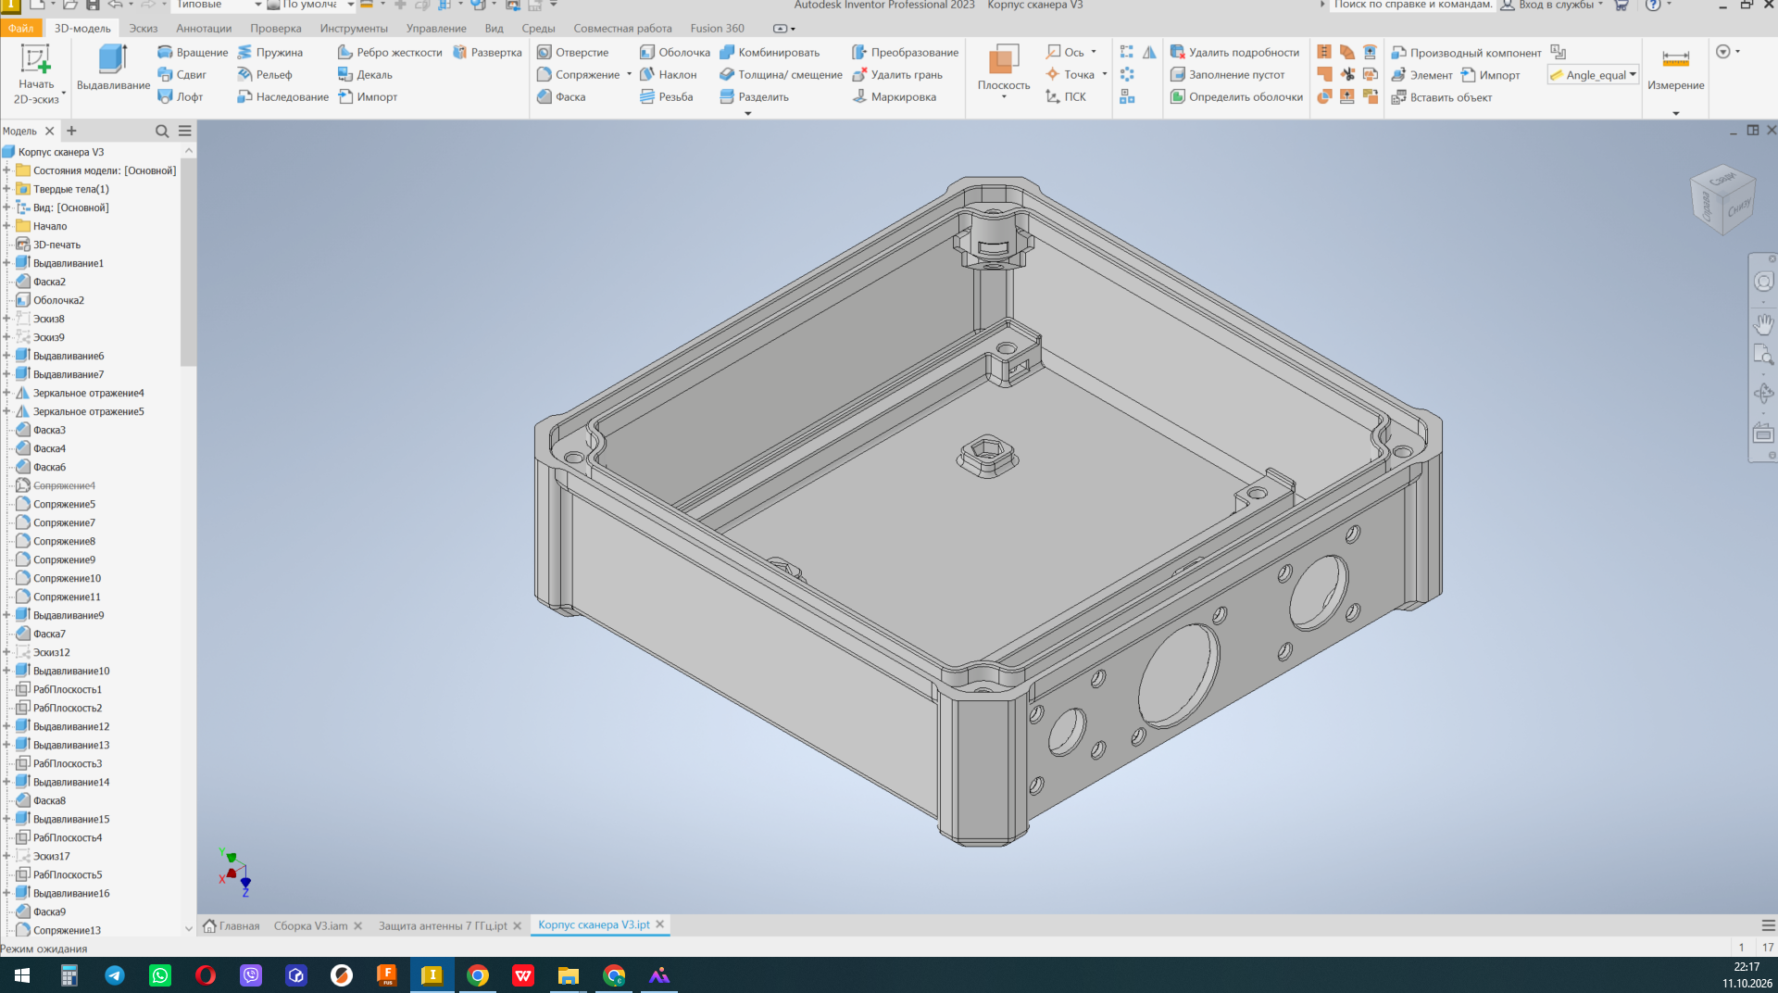Open Telegram from the taskbar
The width and height of the screenshot is (1778, 993).
tap(115, 975)
